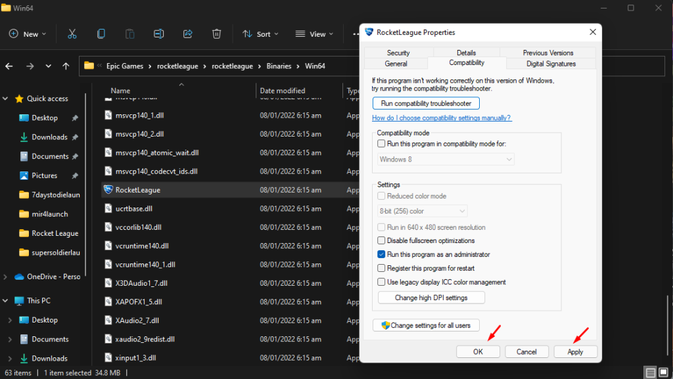Switch to the Digital Signatures tab

[x=551, y=64]
